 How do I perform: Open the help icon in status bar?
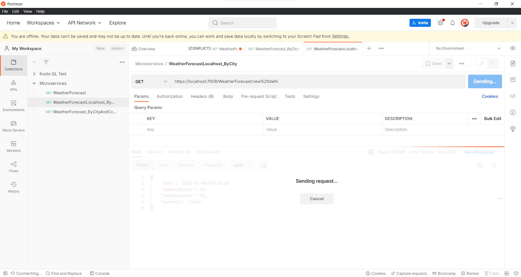(516, 273)
